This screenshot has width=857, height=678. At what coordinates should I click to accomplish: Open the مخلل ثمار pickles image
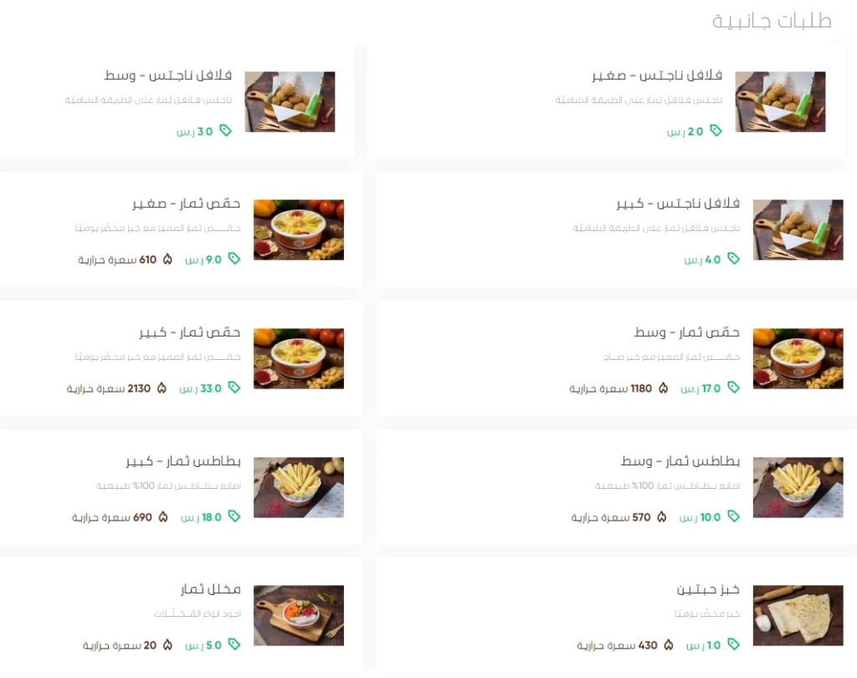coord(299,615)
